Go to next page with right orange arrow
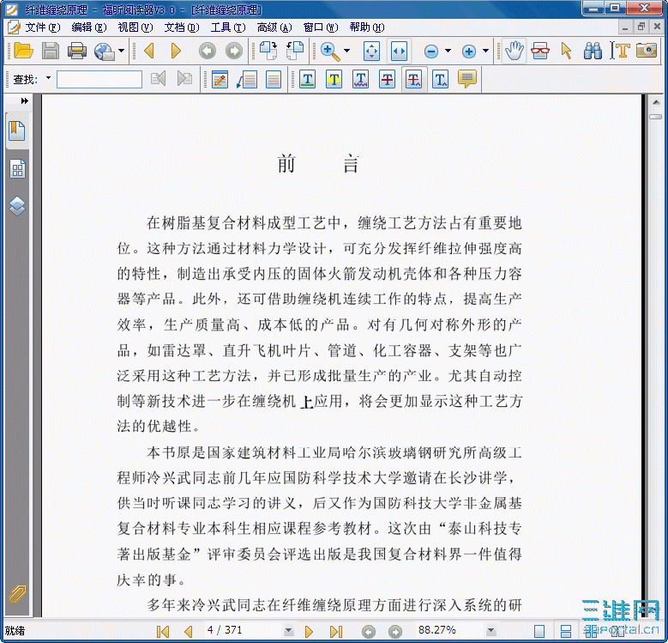The width and height of the screenshot is (668, 643). [x=176, y=52]
